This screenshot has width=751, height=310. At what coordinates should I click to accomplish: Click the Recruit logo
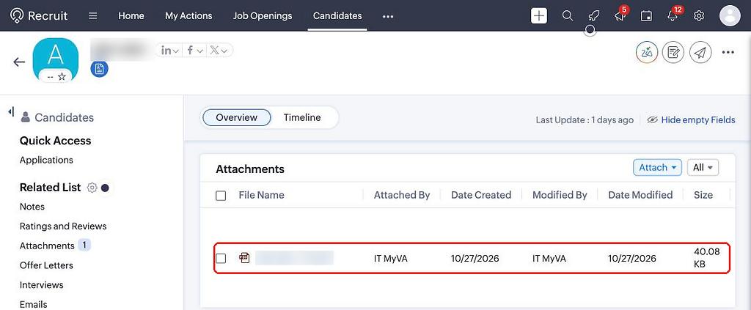click(39, 16)
